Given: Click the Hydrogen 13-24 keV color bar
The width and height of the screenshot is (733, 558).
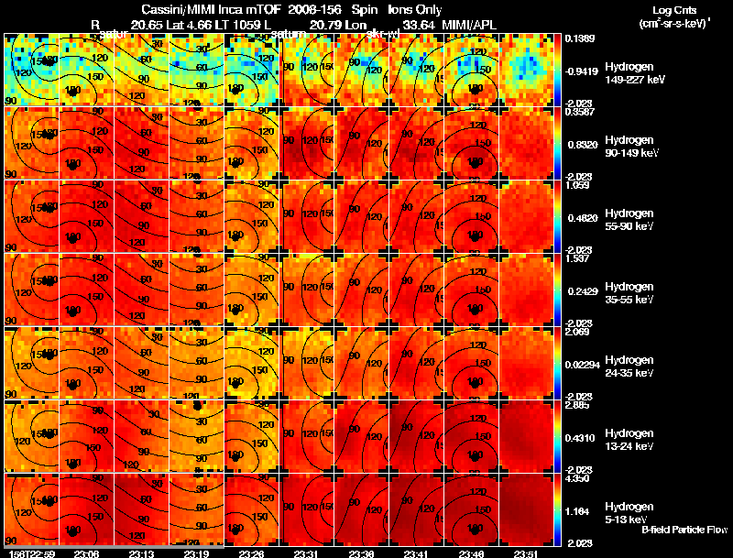Looking at the screenshot, I should point(557,436).
